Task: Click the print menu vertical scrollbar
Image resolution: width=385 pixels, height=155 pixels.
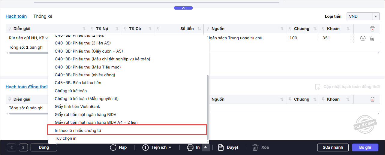Action: 208,107
